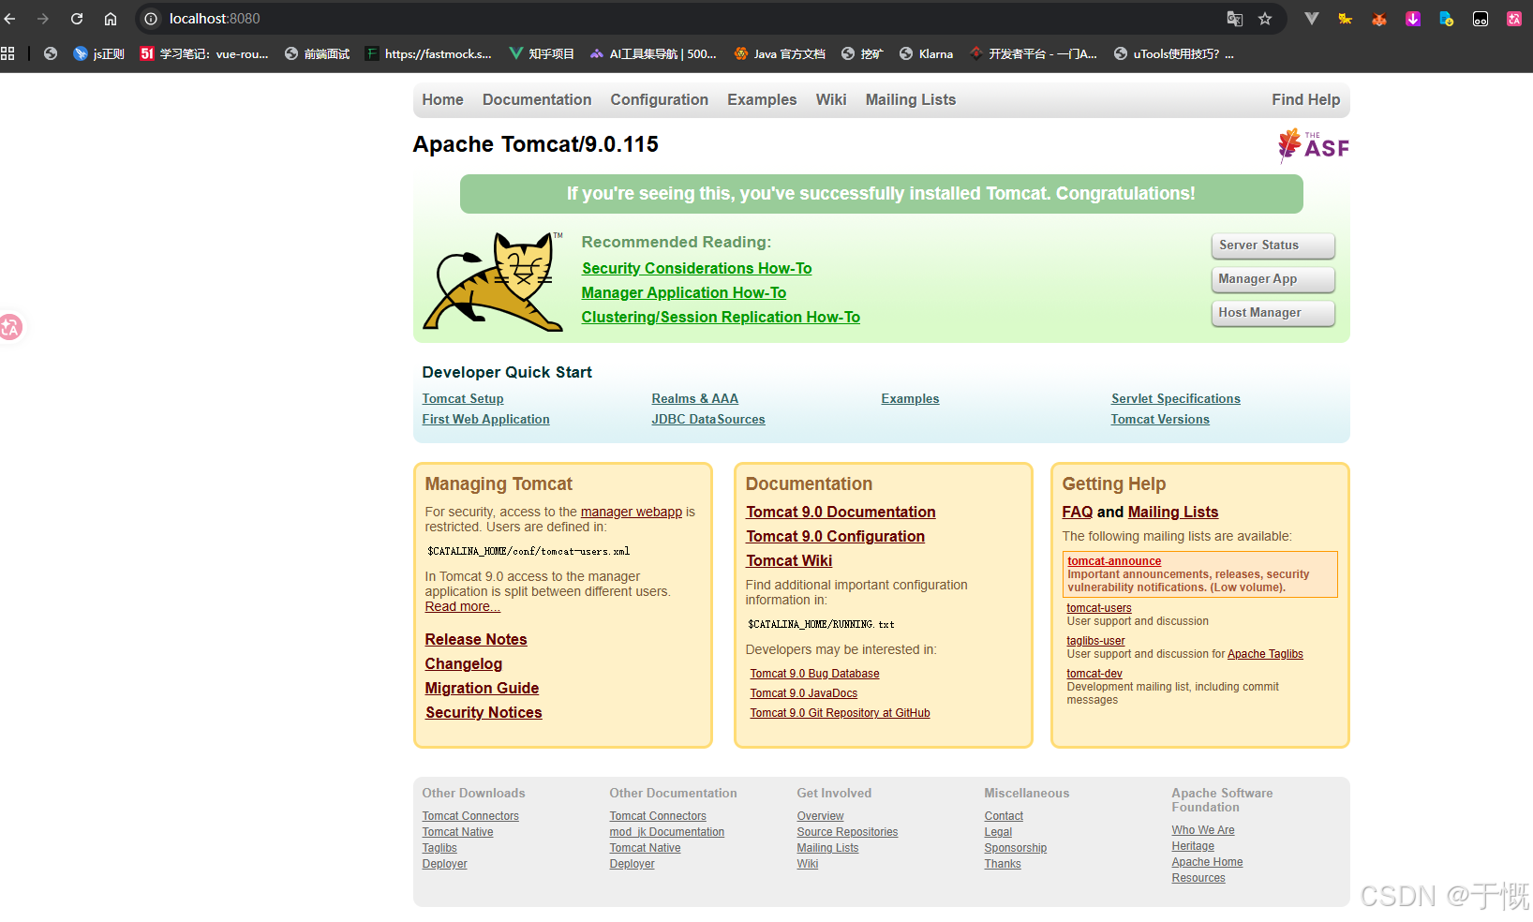Open First Web Application link
The image size is (1533, 922).
pyautogui.click(x=485, y=419)
